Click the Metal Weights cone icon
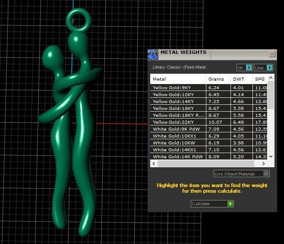 click(153, 54)
